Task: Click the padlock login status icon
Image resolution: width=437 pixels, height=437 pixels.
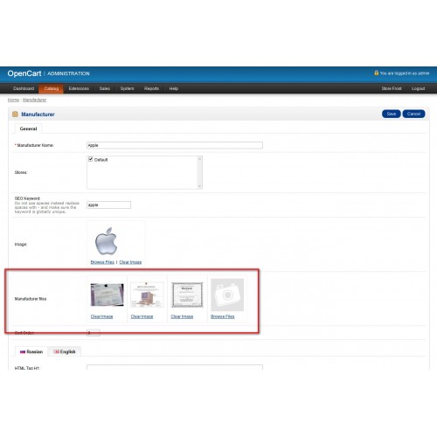Action: 377,73
